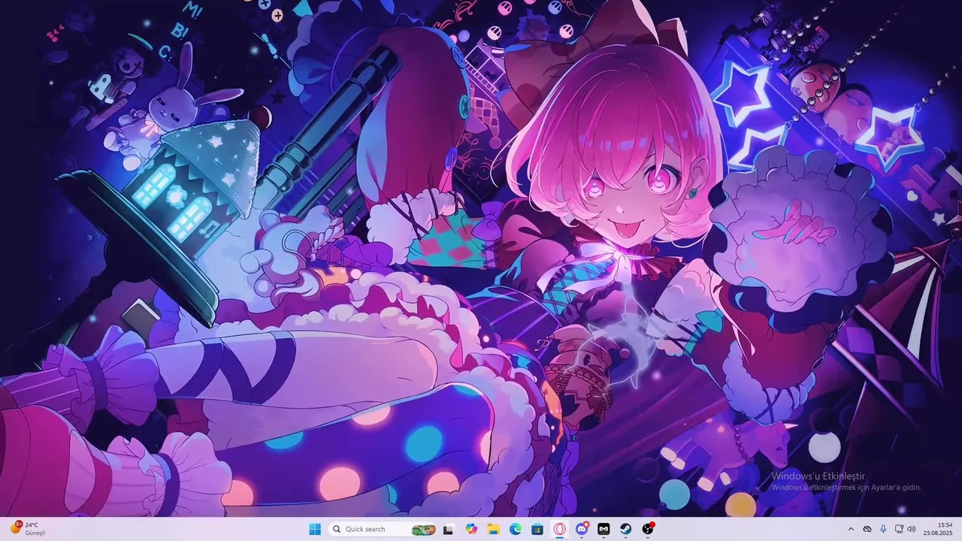Open the volume speaker icon
The width and height of the screenshot is (962, 541).
pos(912,529)
